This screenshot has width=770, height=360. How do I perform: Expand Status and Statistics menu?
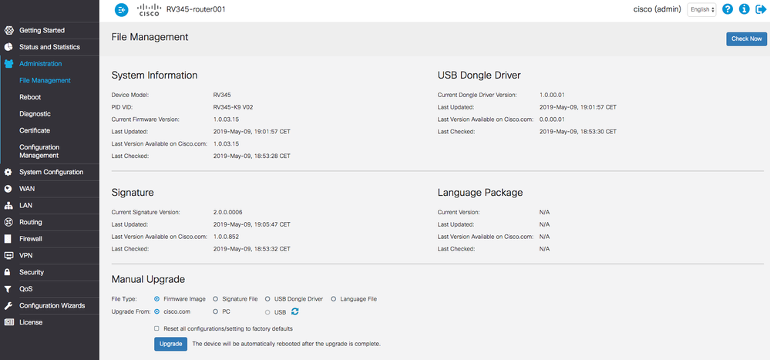click(x=49, y=47)
